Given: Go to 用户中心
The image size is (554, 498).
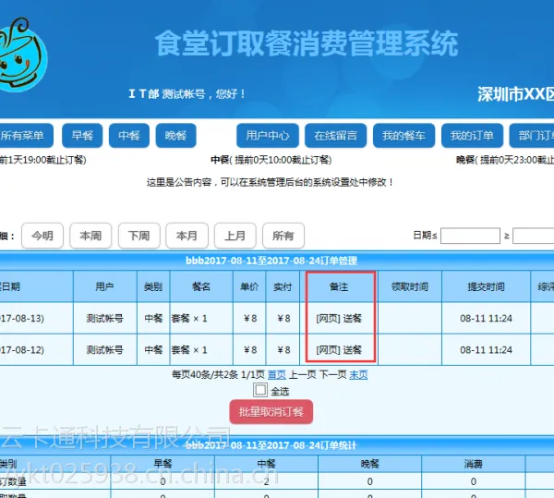Looking at the screenshot, I should point(268,136).
